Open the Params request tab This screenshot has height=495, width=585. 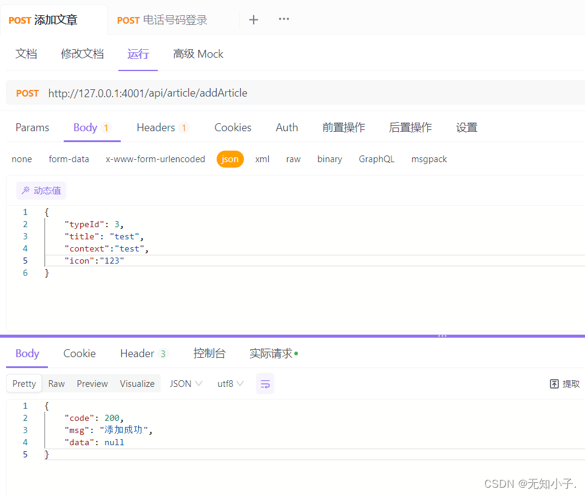click(32, 128)
